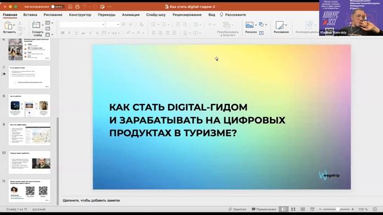Click the slide title text КАК СТАТЬ DIGITAL-ГИДОМ

[178, 107]
